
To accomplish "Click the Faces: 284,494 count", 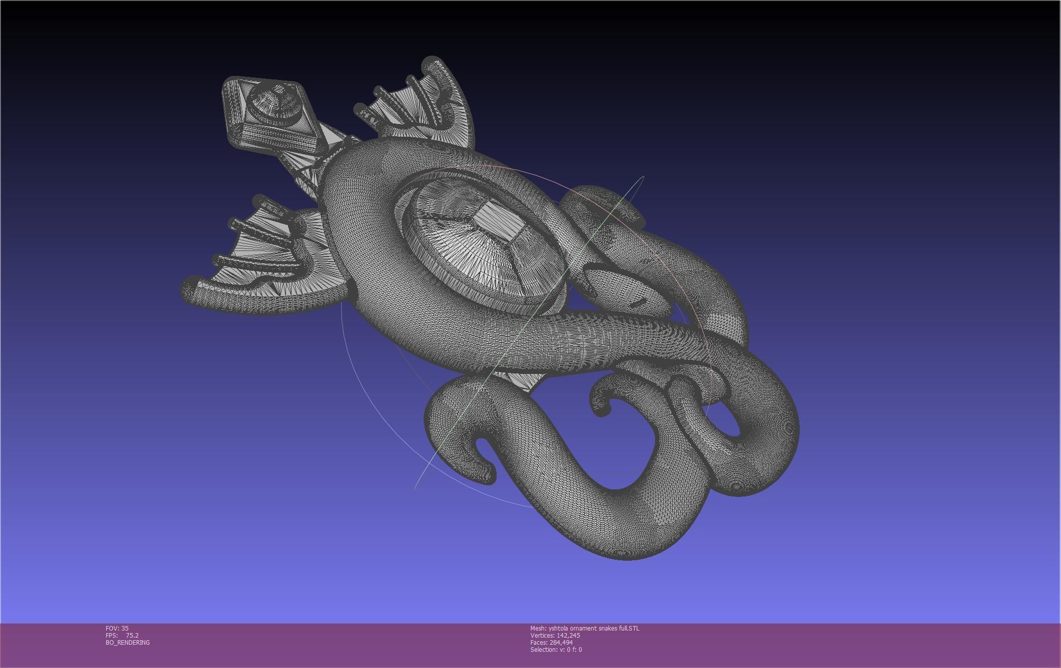I will tap(551, 642).
